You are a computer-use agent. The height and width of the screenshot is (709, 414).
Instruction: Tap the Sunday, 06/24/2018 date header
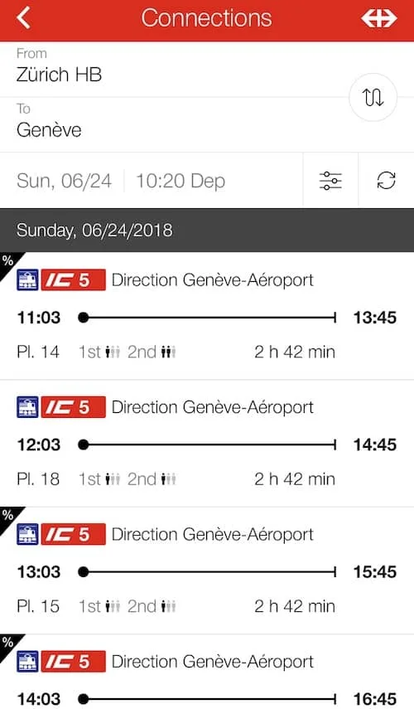point(207,231)
